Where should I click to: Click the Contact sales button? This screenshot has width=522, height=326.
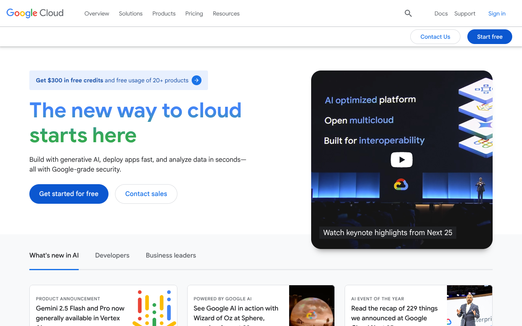146,194
